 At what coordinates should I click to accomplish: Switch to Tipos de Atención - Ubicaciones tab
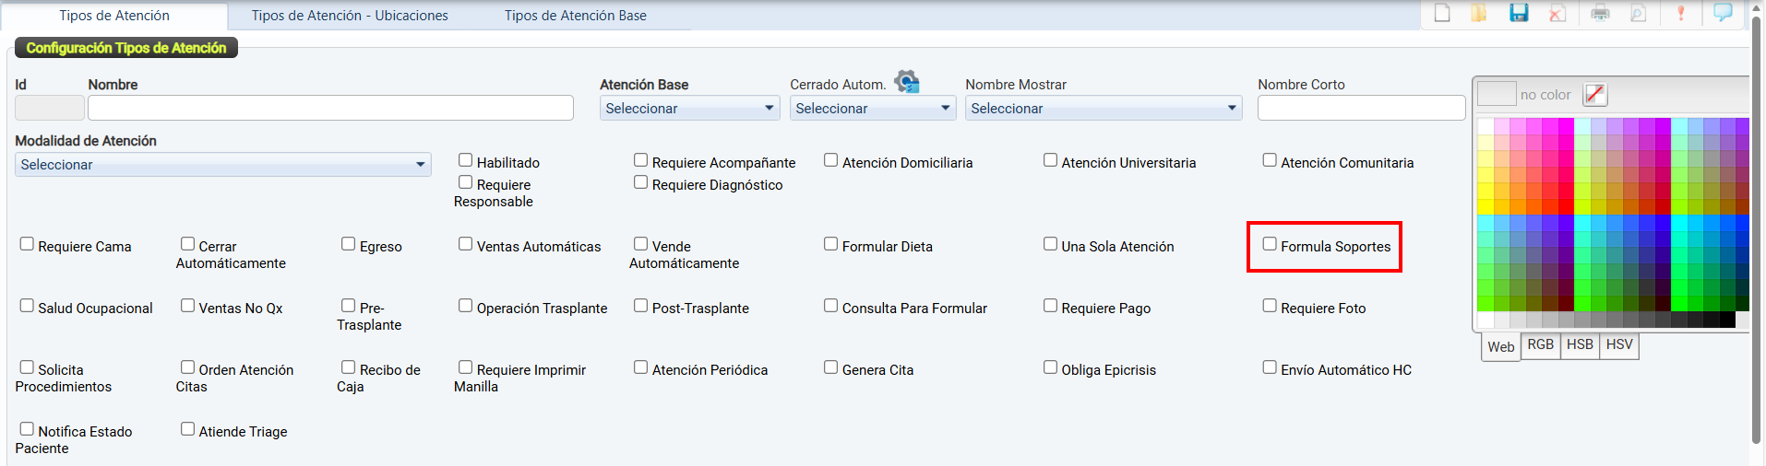coord(350,16)
